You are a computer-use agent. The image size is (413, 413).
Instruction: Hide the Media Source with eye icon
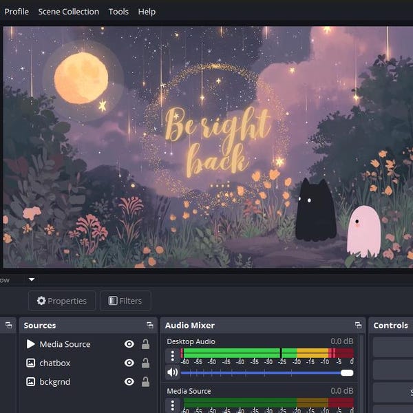[129, 344]
